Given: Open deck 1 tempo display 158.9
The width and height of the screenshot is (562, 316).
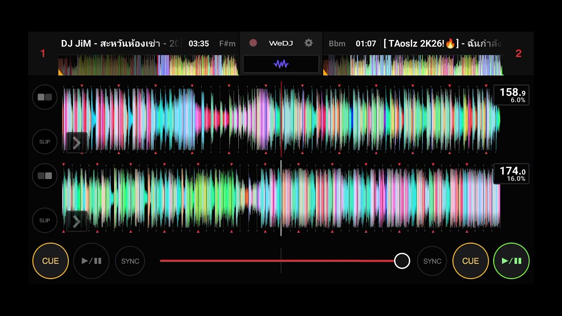Looking at the screenshot, I should pos(512,95).
